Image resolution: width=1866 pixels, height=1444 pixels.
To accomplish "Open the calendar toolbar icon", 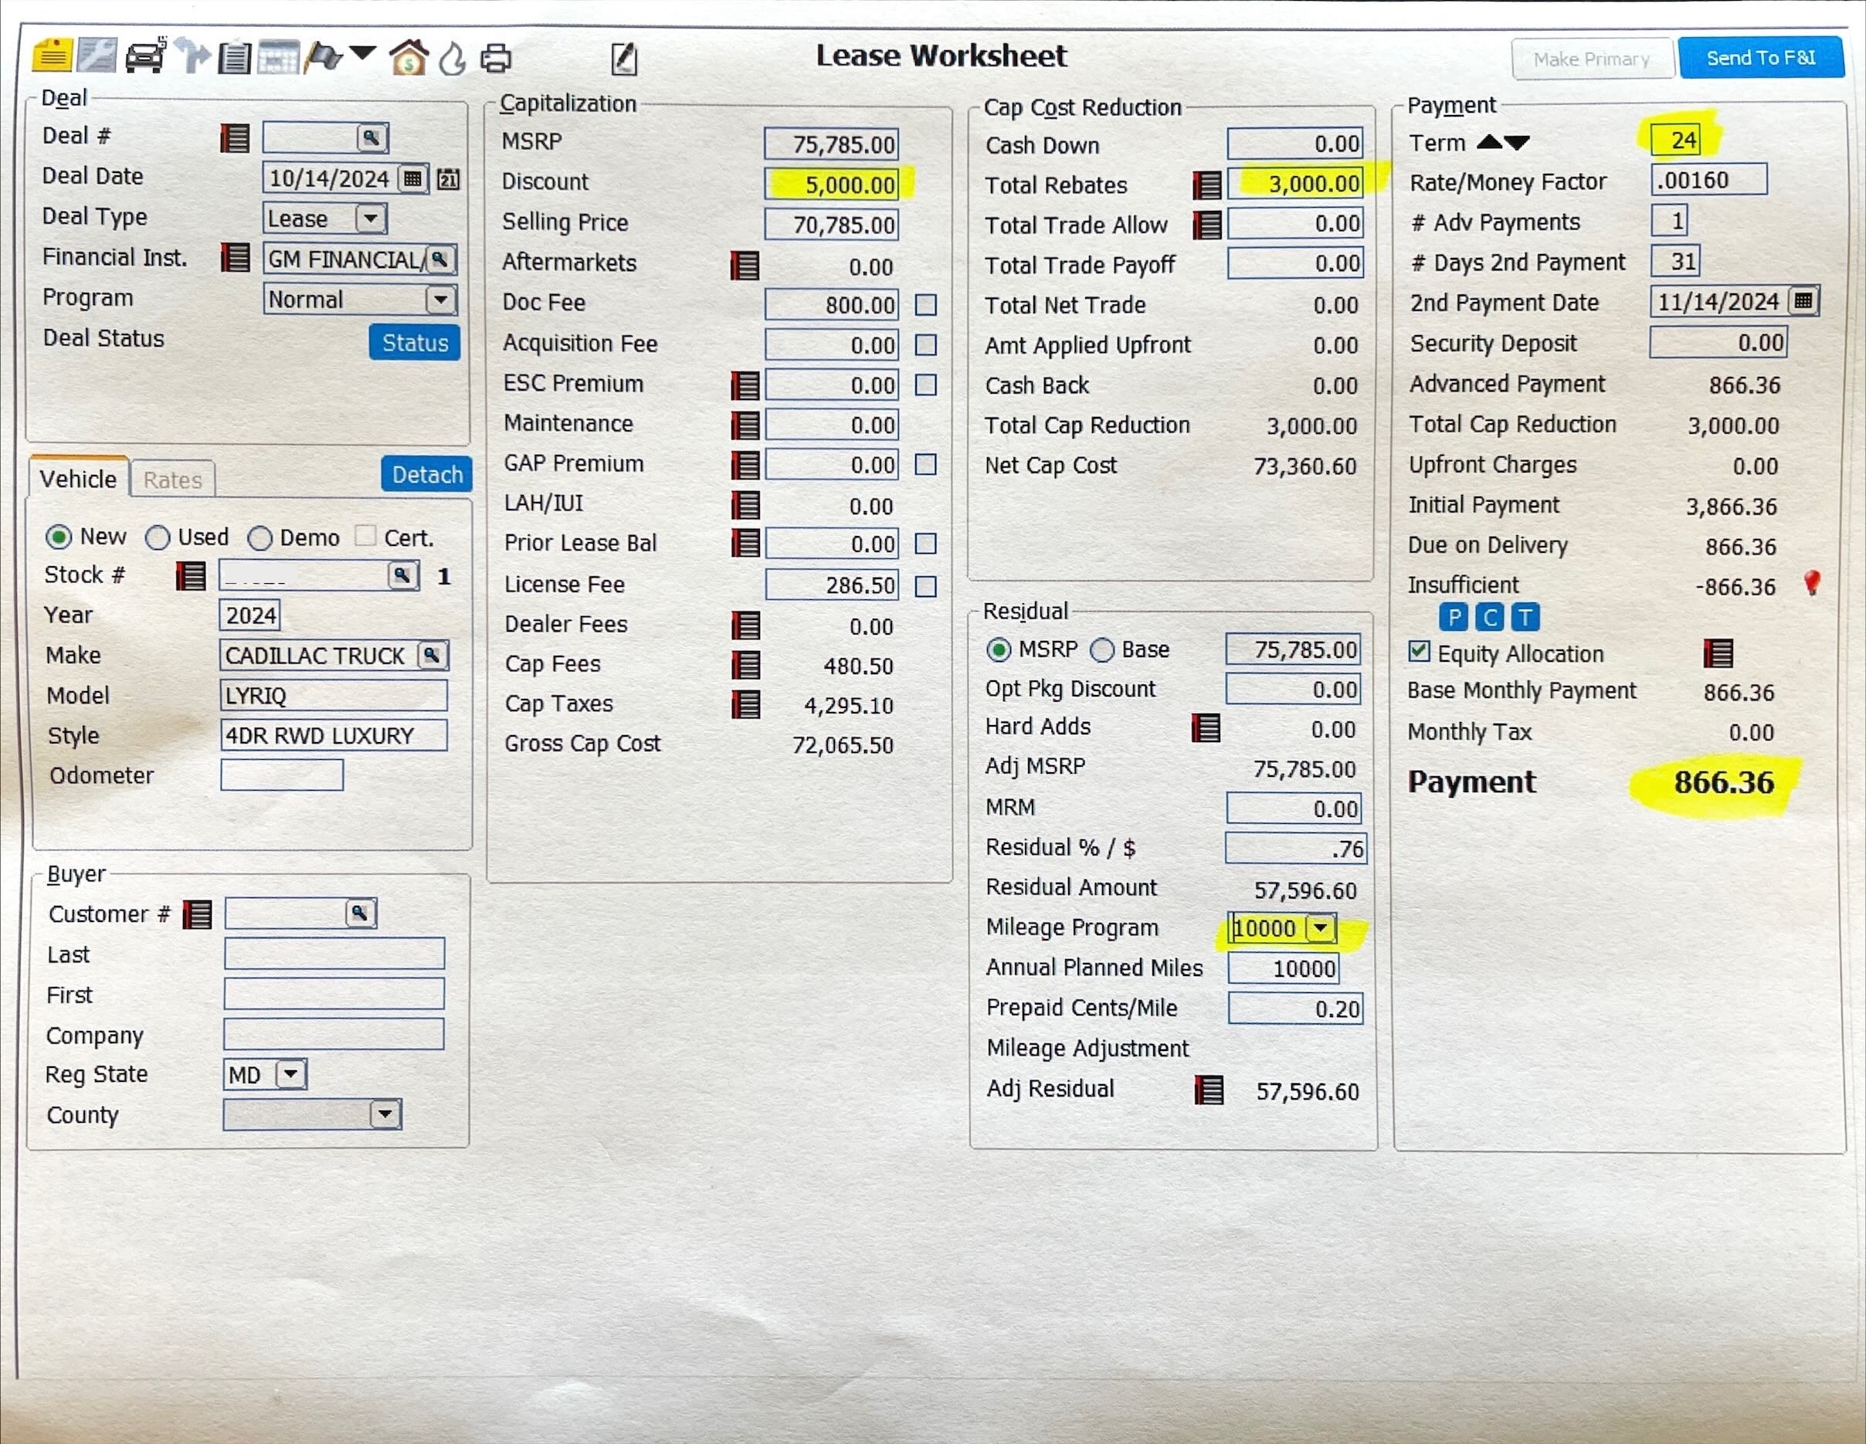I will [278, 57].
